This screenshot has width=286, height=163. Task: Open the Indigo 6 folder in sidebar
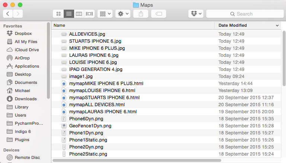pyautogui.click(x=23, y=131)
